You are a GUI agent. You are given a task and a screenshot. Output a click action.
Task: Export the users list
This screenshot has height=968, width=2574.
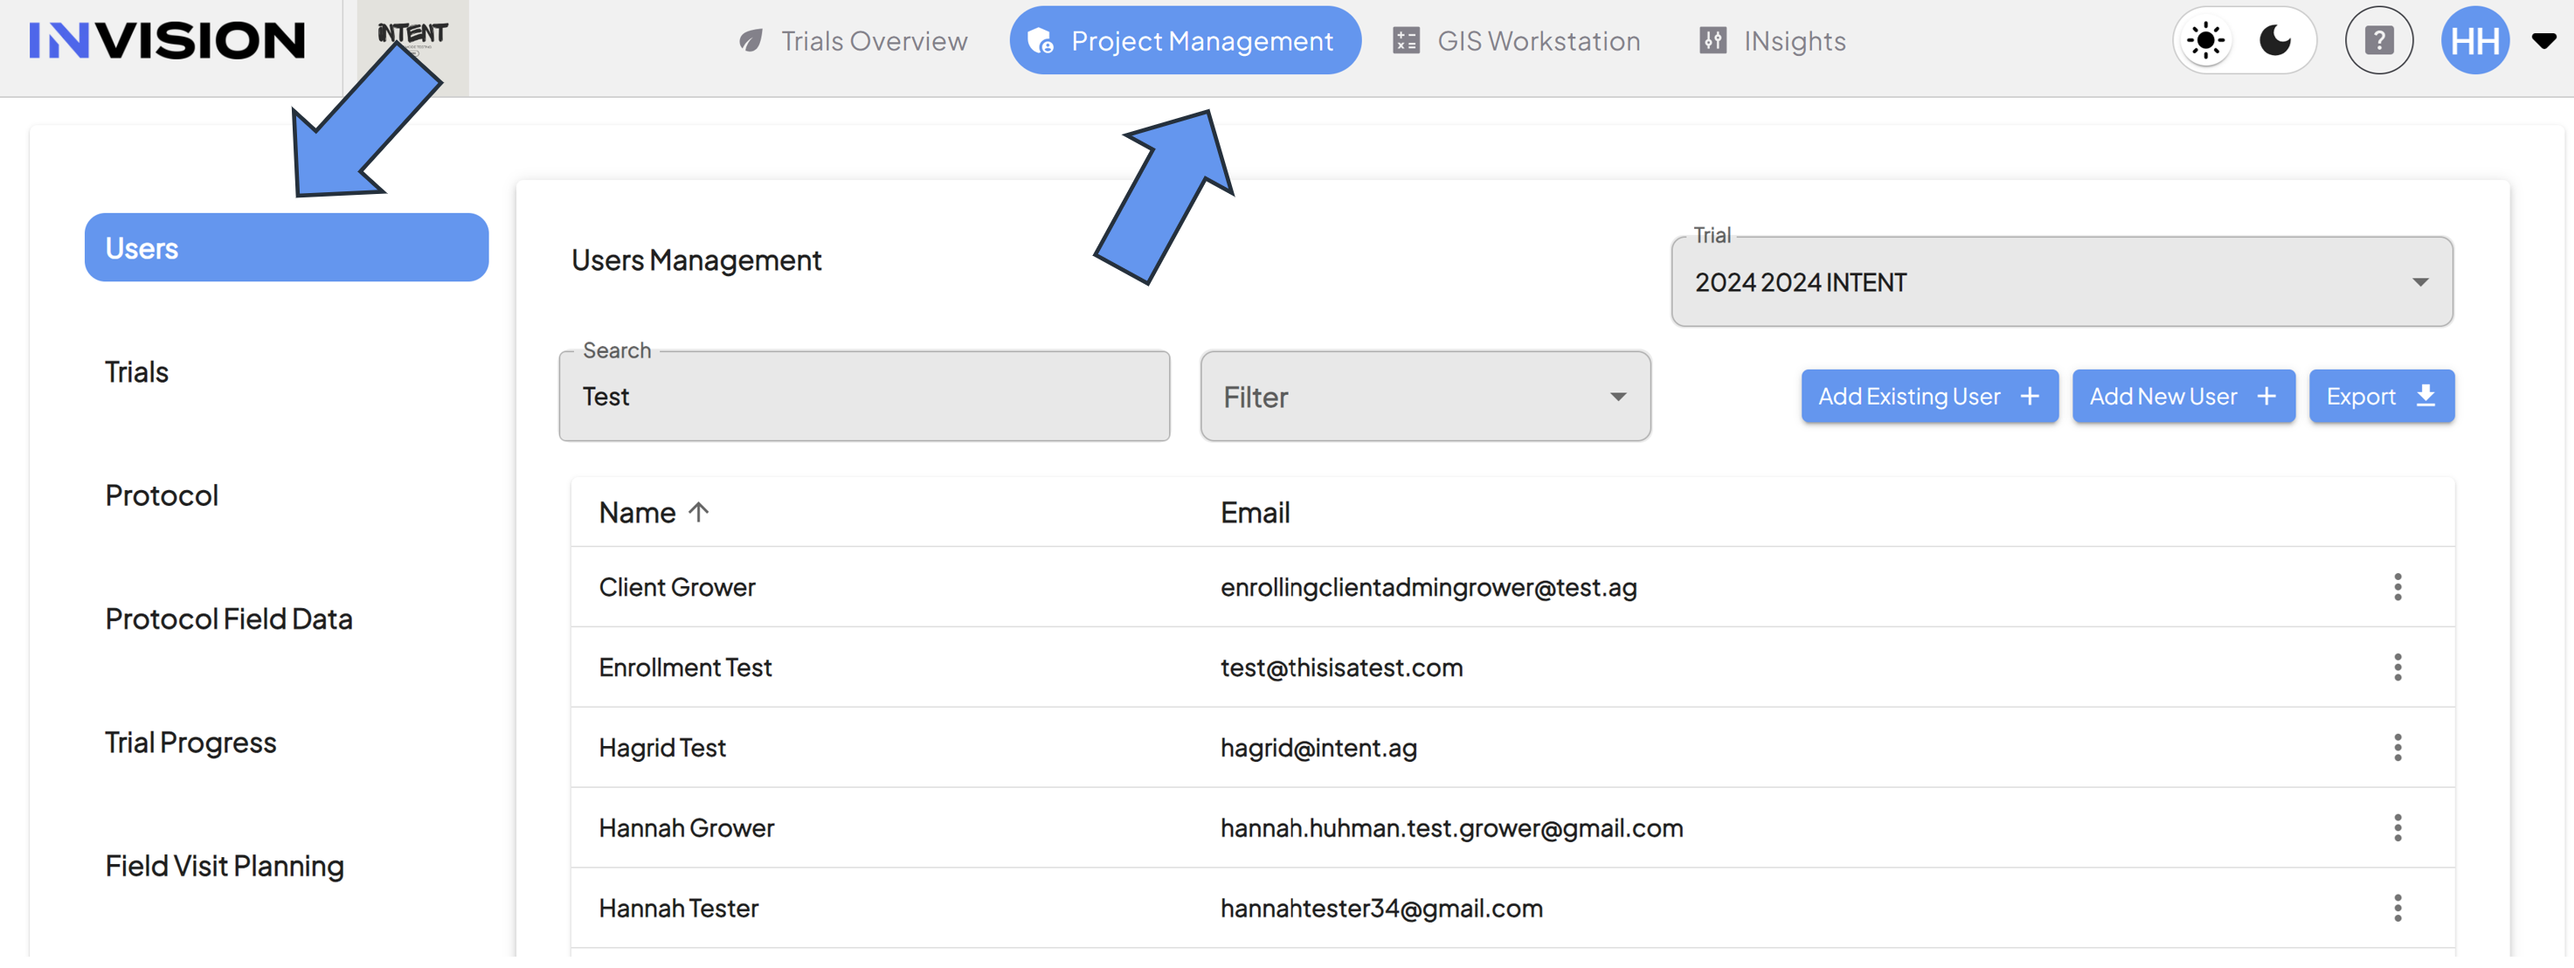pos(2381,397)
